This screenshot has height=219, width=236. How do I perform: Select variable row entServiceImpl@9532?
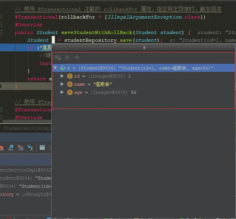click(x=25, y=170)
